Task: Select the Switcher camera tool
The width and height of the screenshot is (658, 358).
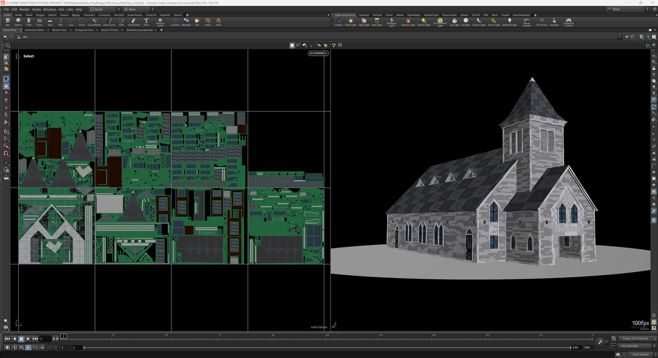Action: click(x=554, y=22)
